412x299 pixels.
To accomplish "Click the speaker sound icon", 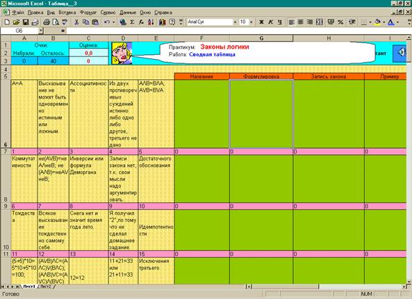I will [400, 53].
